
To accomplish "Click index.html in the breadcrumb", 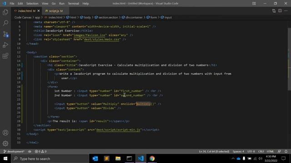I will coord(55,17).
